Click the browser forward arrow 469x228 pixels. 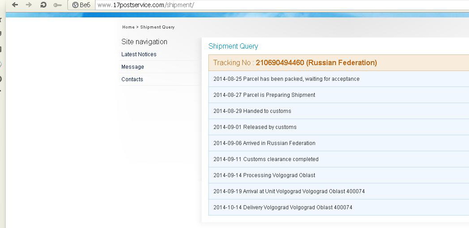[x=29, y=5]
